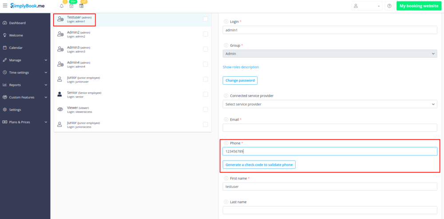Tick the checkbox for Admin2 user
The height and width of the screenshot is (219, 444).
coord(205,34)
